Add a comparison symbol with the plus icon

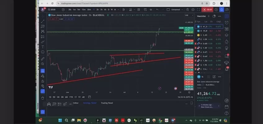[63, 10]
